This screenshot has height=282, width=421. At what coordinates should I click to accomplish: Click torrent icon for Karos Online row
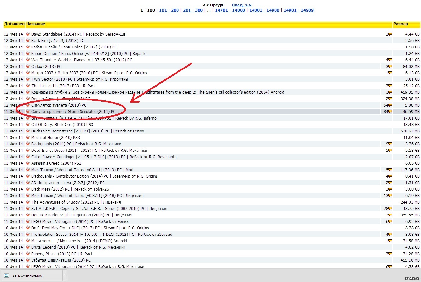[28, 53]
